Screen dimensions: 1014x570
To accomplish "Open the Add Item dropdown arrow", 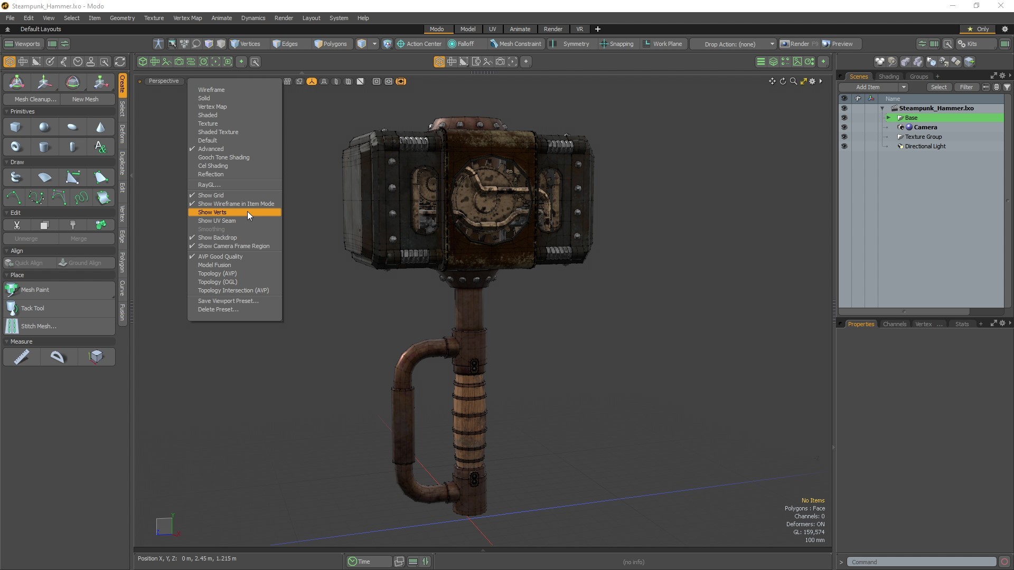I will 903,87.
